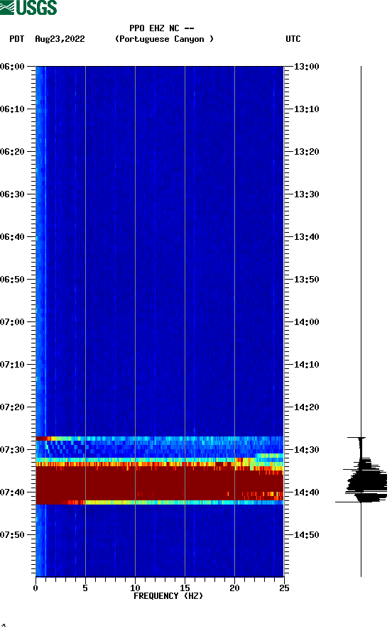Click the '(Portuguese Canyon )' subtitle
Image resolution: width=392 pixels, height=633 pixels.
pyautogui.click(x=164, y=39)
